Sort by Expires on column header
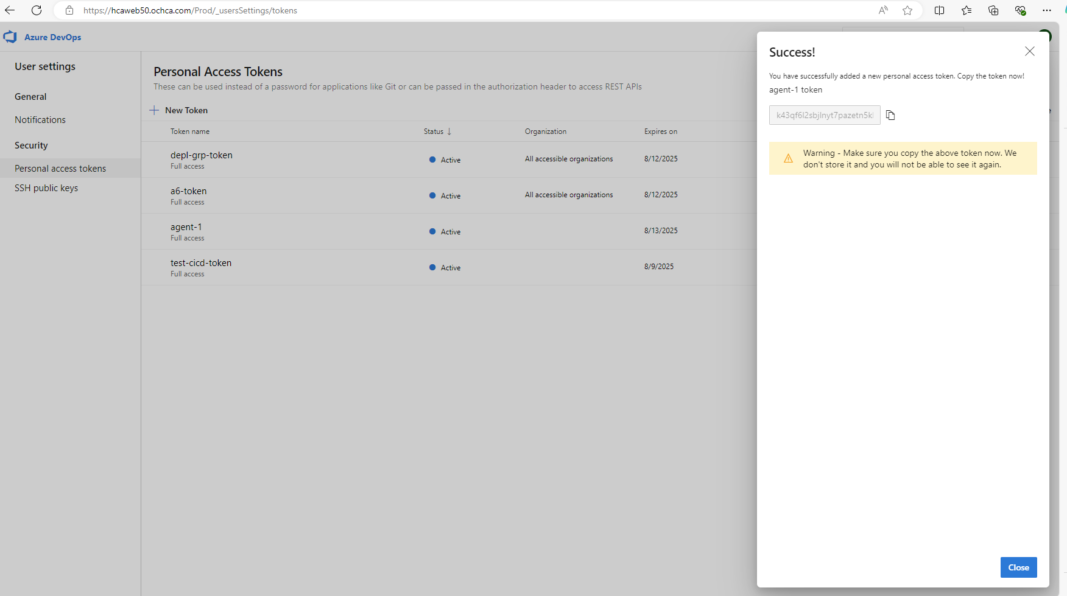The height and width of the screenshot is (596, 1067). (661, 131)
